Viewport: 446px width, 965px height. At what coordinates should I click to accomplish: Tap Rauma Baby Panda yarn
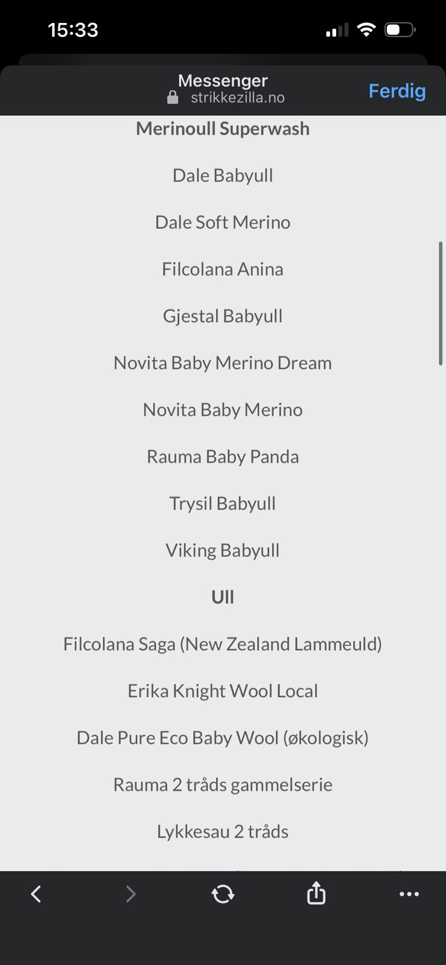point(223,457)
